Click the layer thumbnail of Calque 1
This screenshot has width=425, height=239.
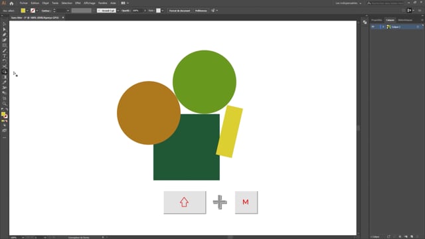(x=388, y=27)
